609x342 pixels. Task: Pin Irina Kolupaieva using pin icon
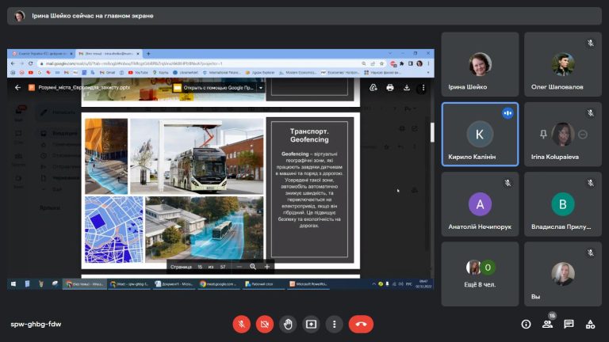543,134
